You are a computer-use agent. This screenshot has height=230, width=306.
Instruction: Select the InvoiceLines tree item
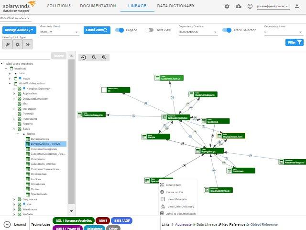click(39, 174)
